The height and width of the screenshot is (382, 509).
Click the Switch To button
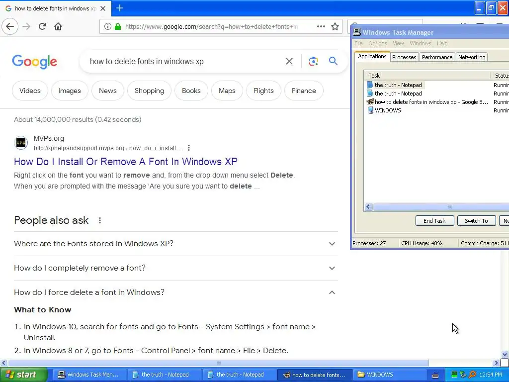tap(476, 220)
